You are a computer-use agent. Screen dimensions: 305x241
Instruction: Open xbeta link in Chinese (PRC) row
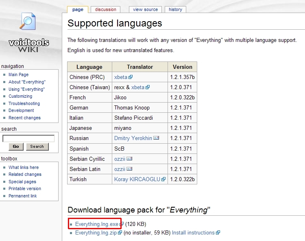[121, 77]
